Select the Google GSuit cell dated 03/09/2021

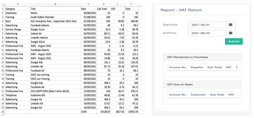pyautogui.click(x=55, y=42)
